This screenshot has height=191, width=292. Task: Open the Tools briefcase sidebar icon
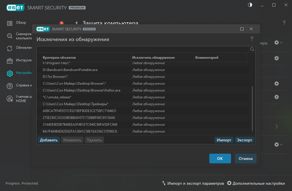tap(10, 60)
